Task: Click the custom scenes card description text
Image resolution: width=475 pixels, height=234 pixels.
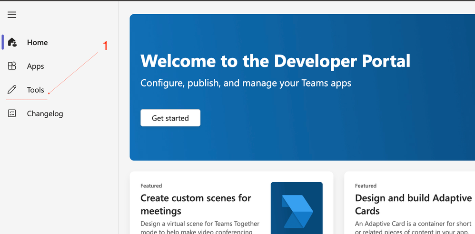Action: tap(200, 227)
